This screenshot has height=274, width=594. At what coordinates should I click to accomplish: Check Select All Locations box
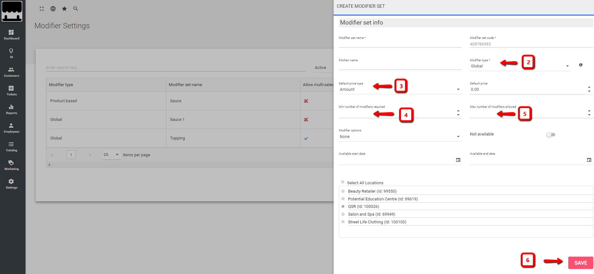[343, 182]
